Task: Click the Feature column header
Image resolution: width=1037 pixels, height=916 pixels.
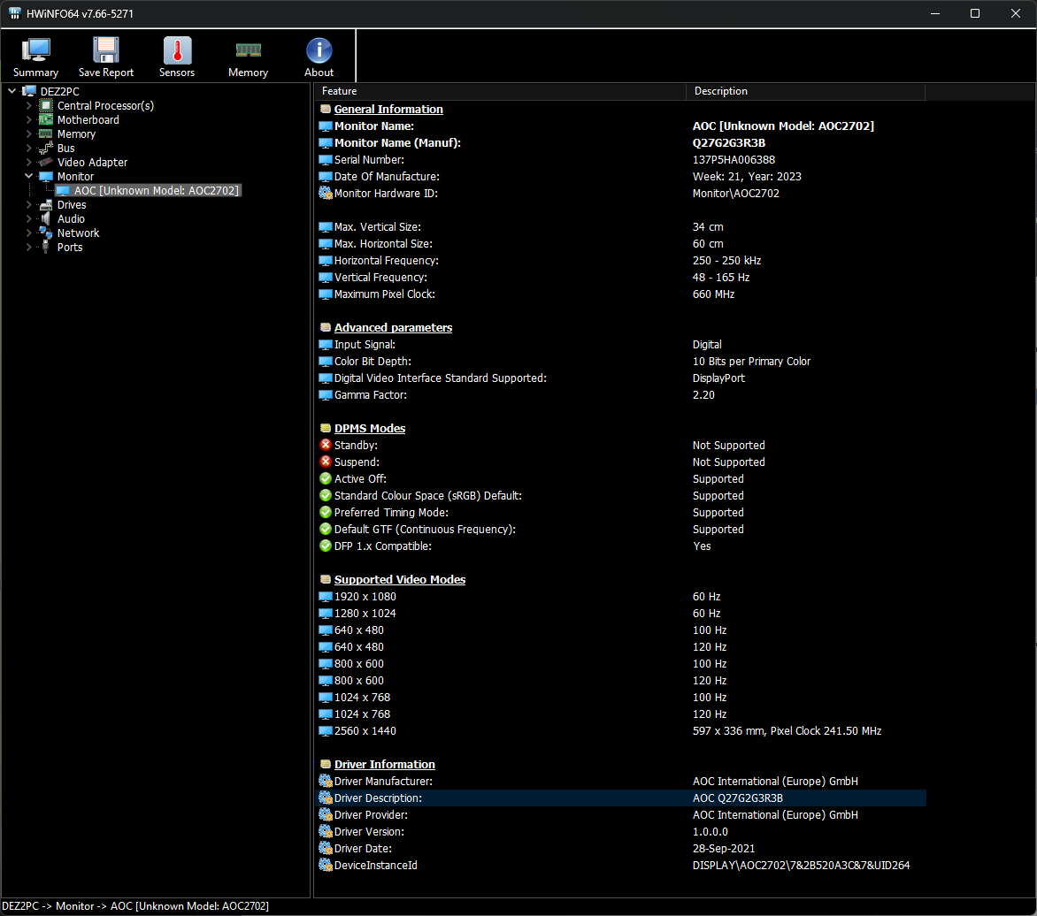Action: [x=501, y=91]
